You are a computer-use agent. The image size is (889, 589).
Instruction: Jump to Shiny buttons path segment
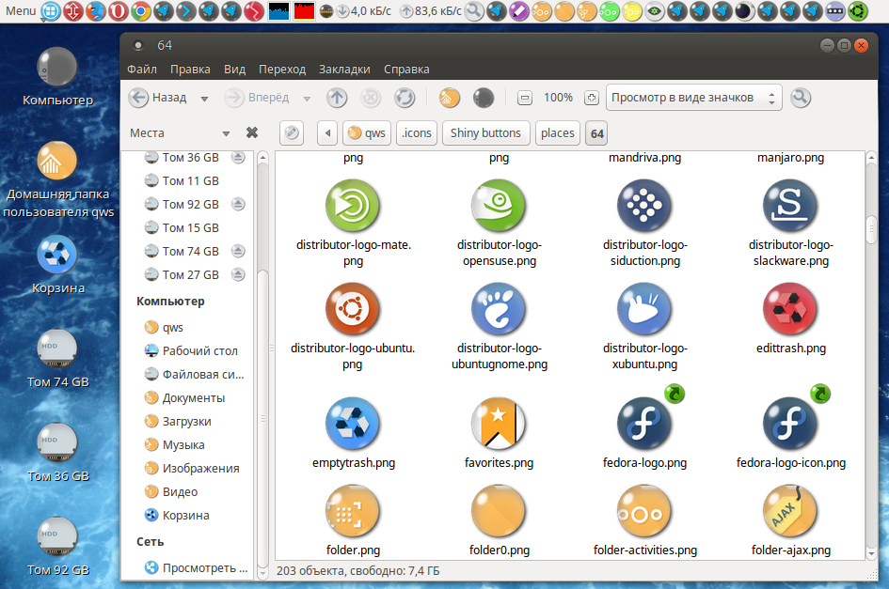(485, 133)
